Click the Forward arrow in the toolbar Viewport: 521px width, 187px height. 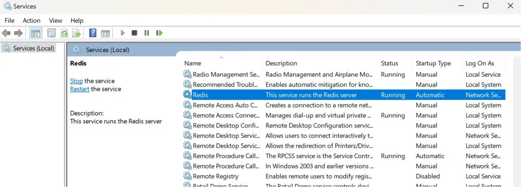click(x=18, y=33)
